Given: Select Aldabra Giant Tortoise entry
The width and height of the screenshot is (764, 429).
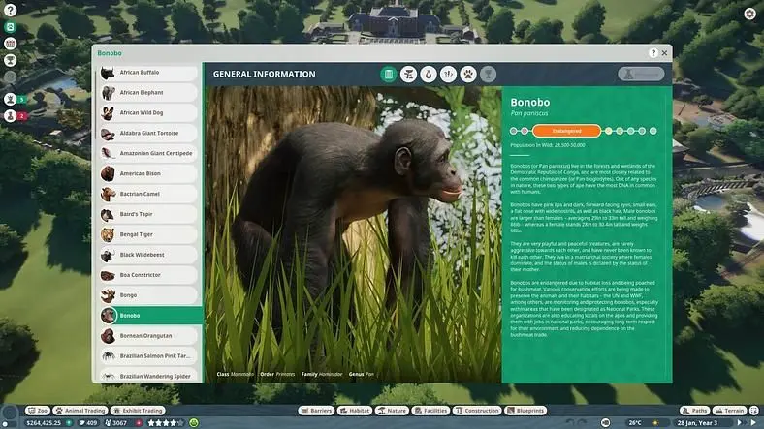Looking at the screenshot, I should click(148, 134).
